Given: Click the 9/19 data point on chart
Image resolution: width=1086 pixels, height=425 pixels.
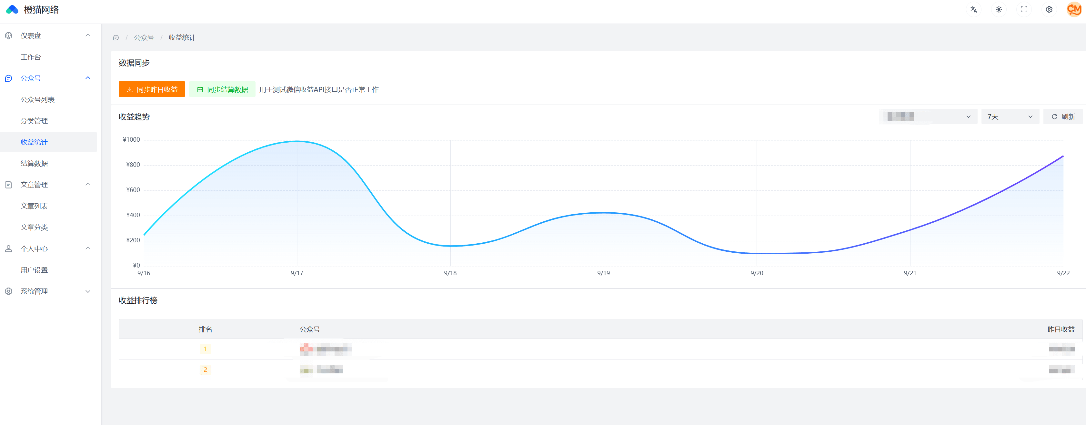Looking at the screenshot, I should point(603,213).
